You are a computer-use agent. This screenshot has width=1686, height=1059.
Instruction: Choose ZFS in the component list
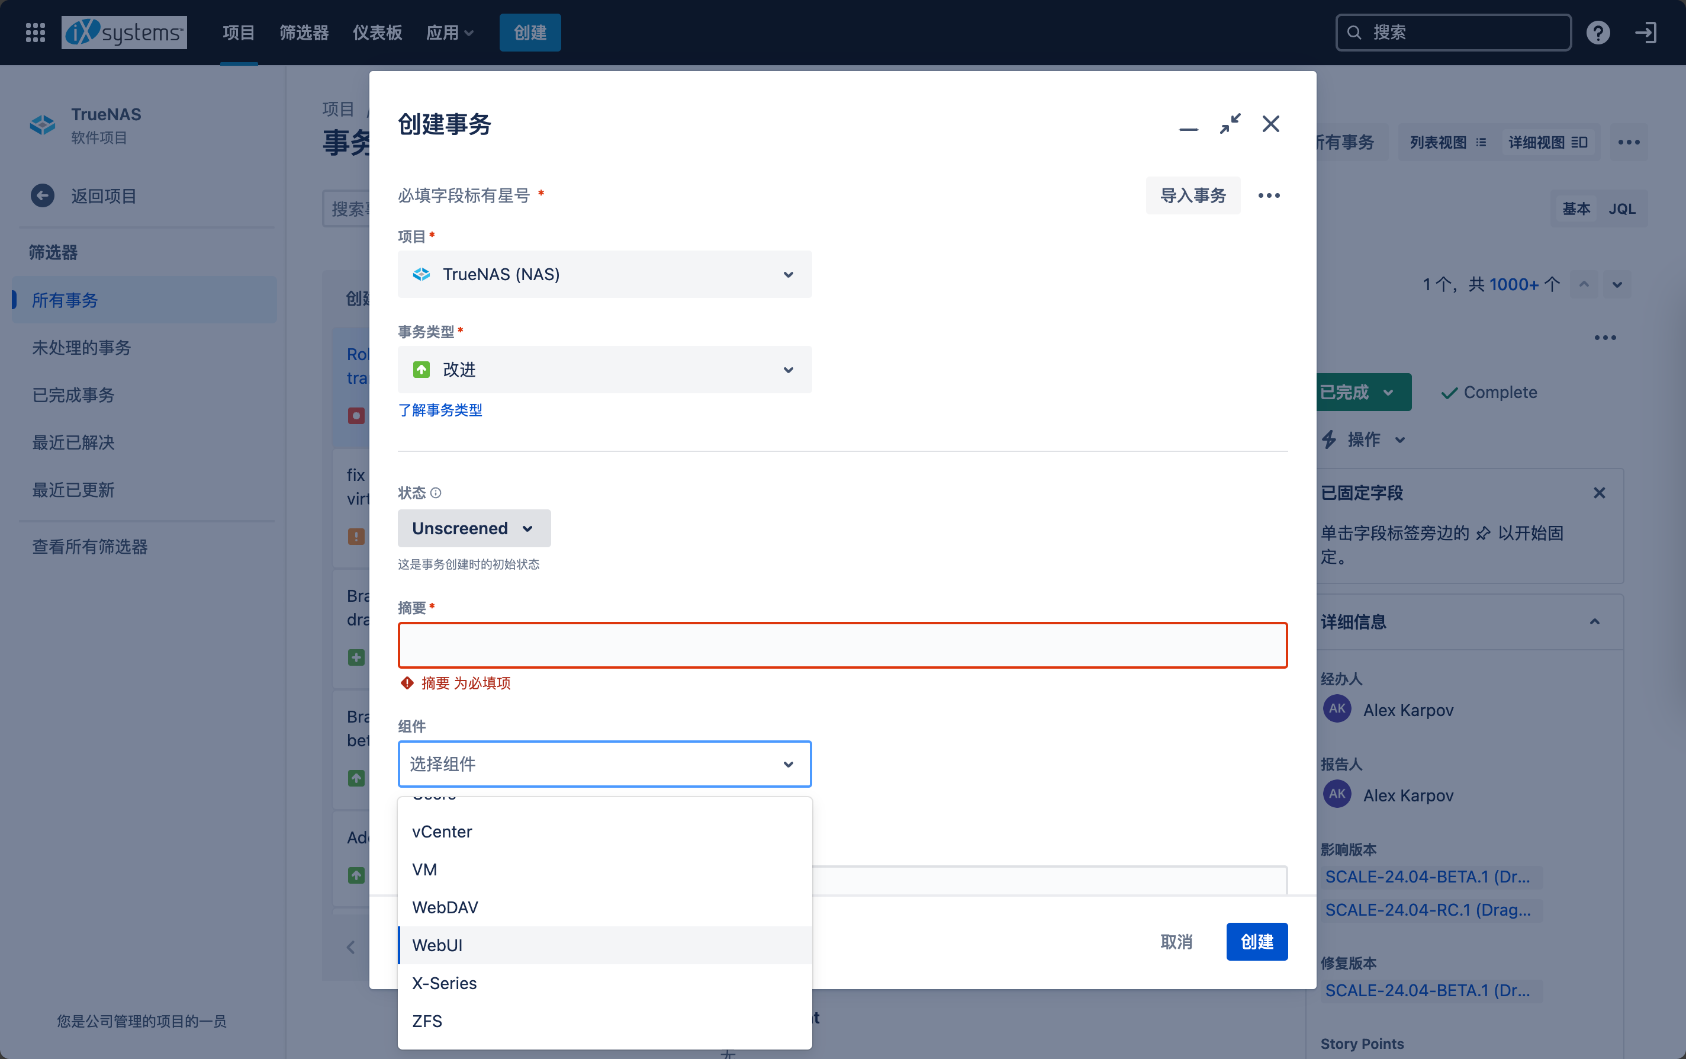click(427, 1021)
